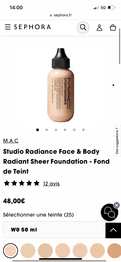The height and width of the screenshot is (262, 121).
Task: Choose the darkest shade swatch on the right
Action: [115, 251]
